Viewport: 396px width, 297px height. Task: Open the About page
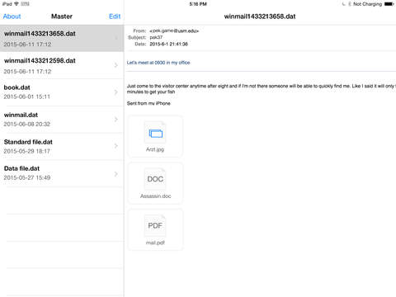click(12, 16)
